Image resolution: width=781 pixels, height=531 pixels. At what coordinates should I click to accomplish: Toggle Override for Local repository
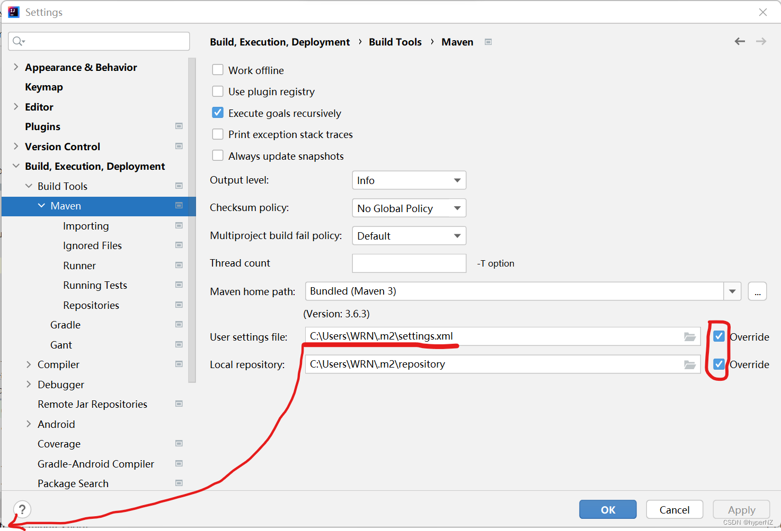pos(719,364)
